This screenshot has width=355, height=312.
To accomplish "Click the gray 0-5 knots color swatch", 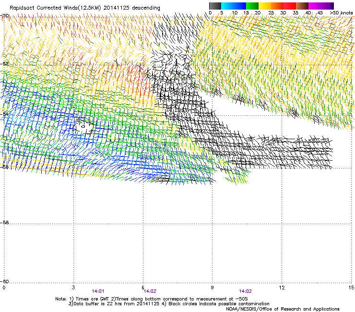I will click(215, 6).
